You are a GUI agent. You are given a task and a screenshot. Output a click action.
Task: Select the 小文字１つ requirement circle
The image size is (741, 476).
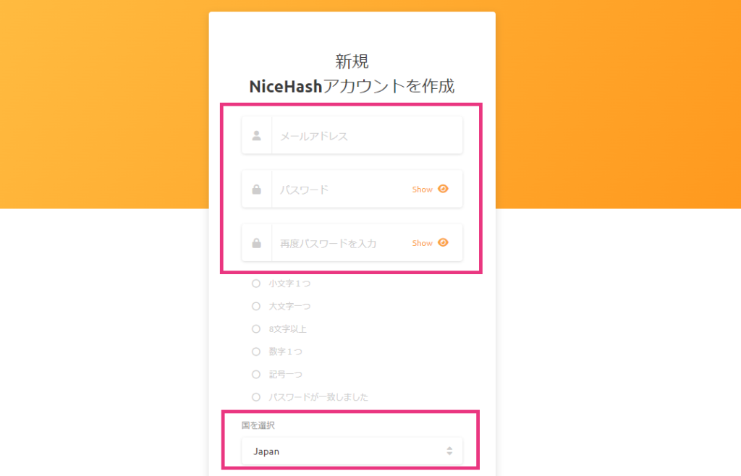(255, 284)
